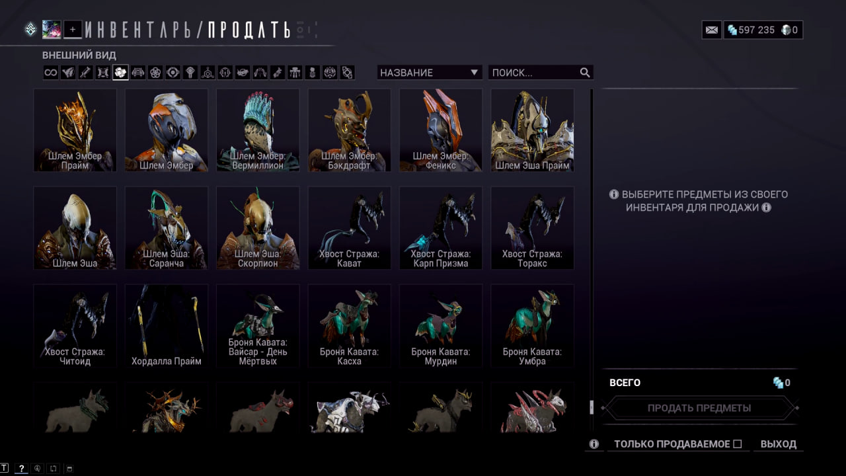This screenshot has width=846, height=476.
Task: Select the Хордалла Прайм item tile
Action: [x=167, y=326]
